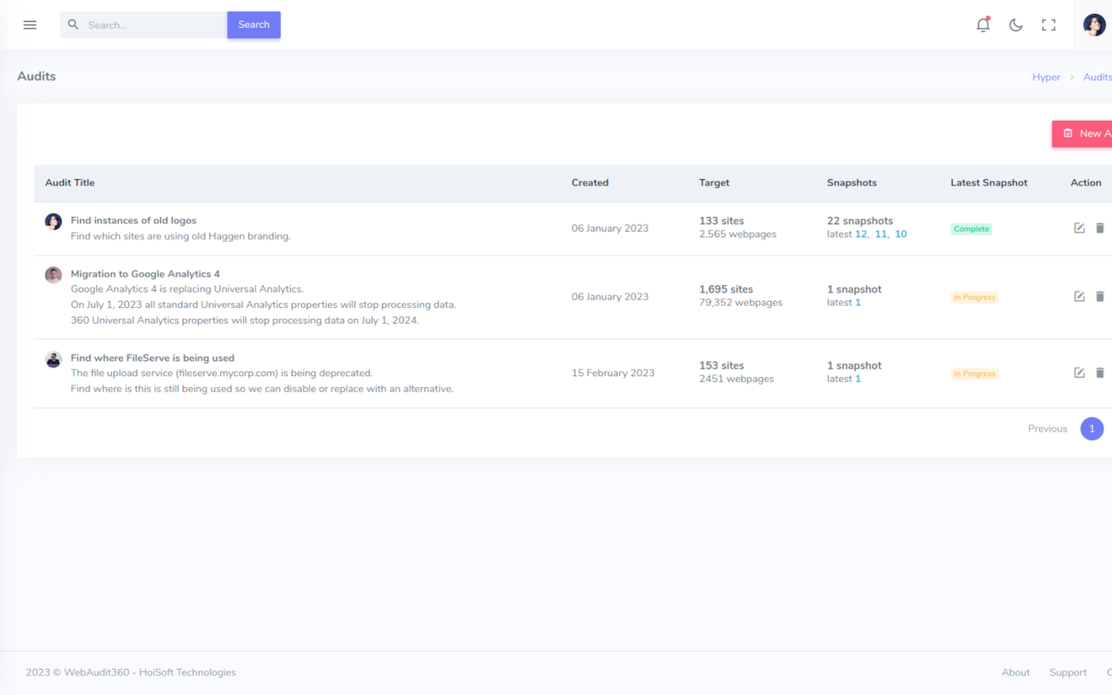The height and width of the screenshot is (695, 1112).
Task: Open notifications via the bell icon
Action: coord(982,25)
